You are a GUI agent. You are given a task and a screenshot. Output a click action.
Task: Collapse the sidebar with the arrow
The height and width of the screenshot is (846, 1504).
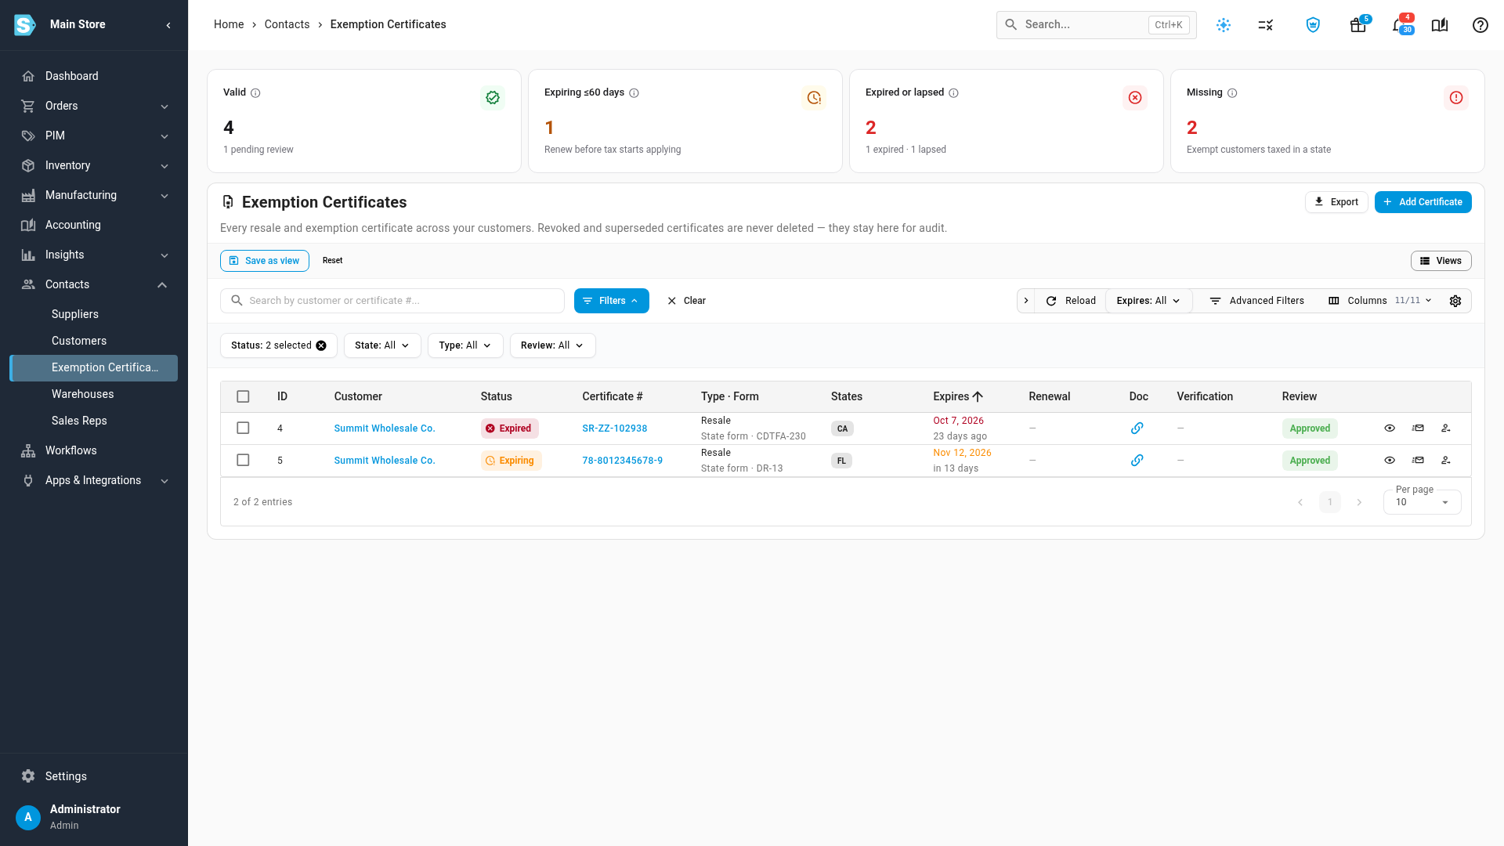coord(168,25)
